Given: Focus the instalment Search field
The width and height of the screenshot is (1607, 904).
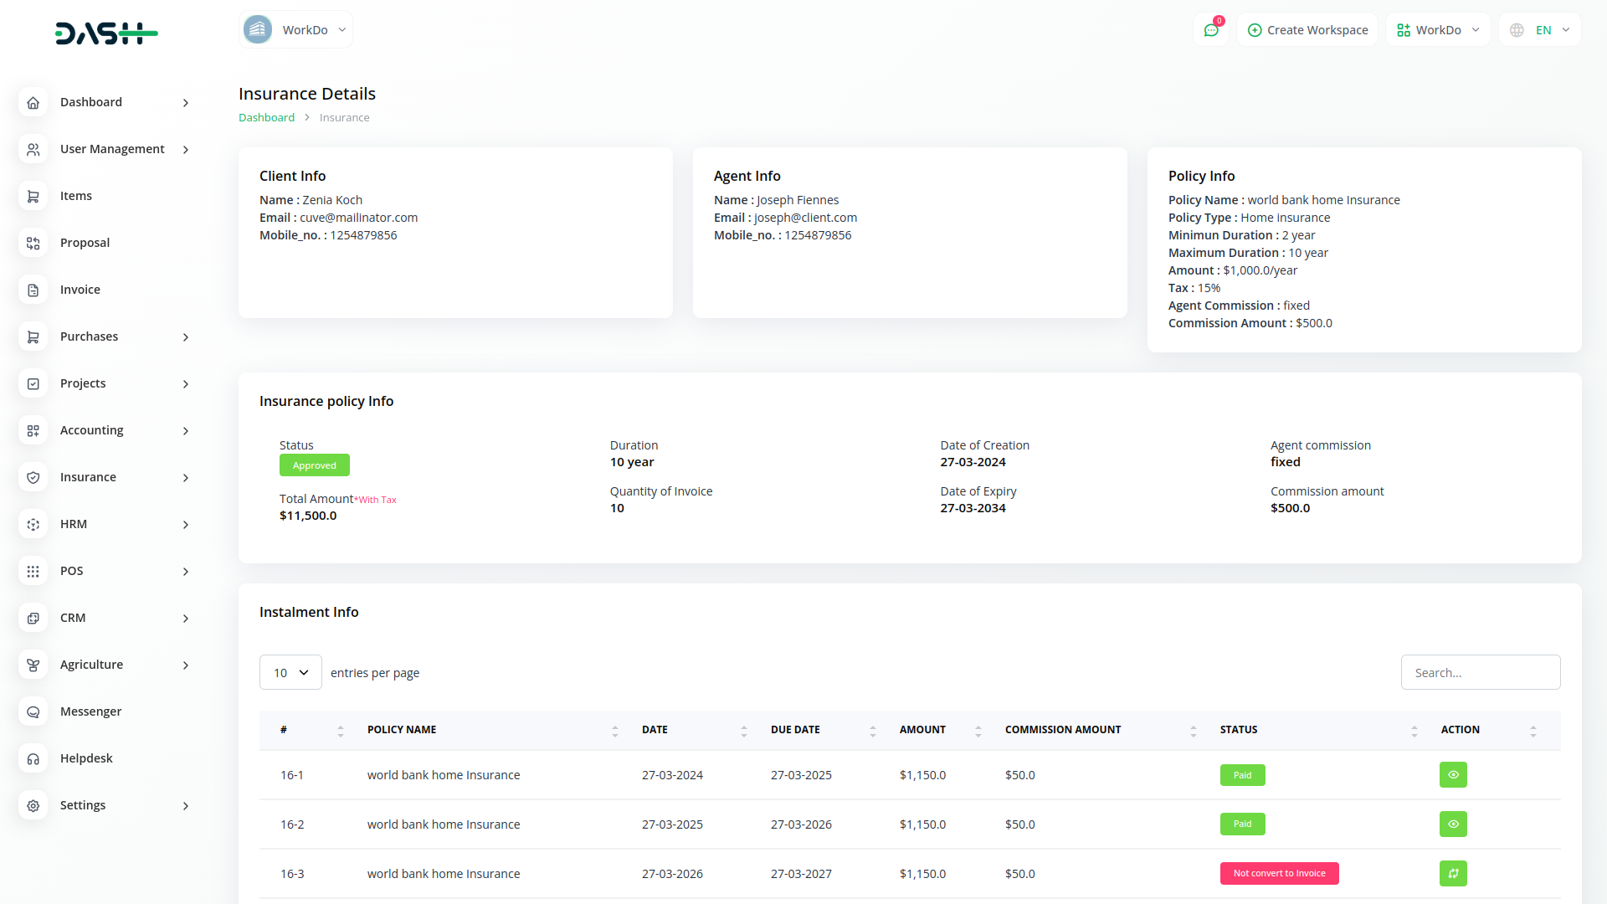Looking at the screenshot, I should point(1480,672).
